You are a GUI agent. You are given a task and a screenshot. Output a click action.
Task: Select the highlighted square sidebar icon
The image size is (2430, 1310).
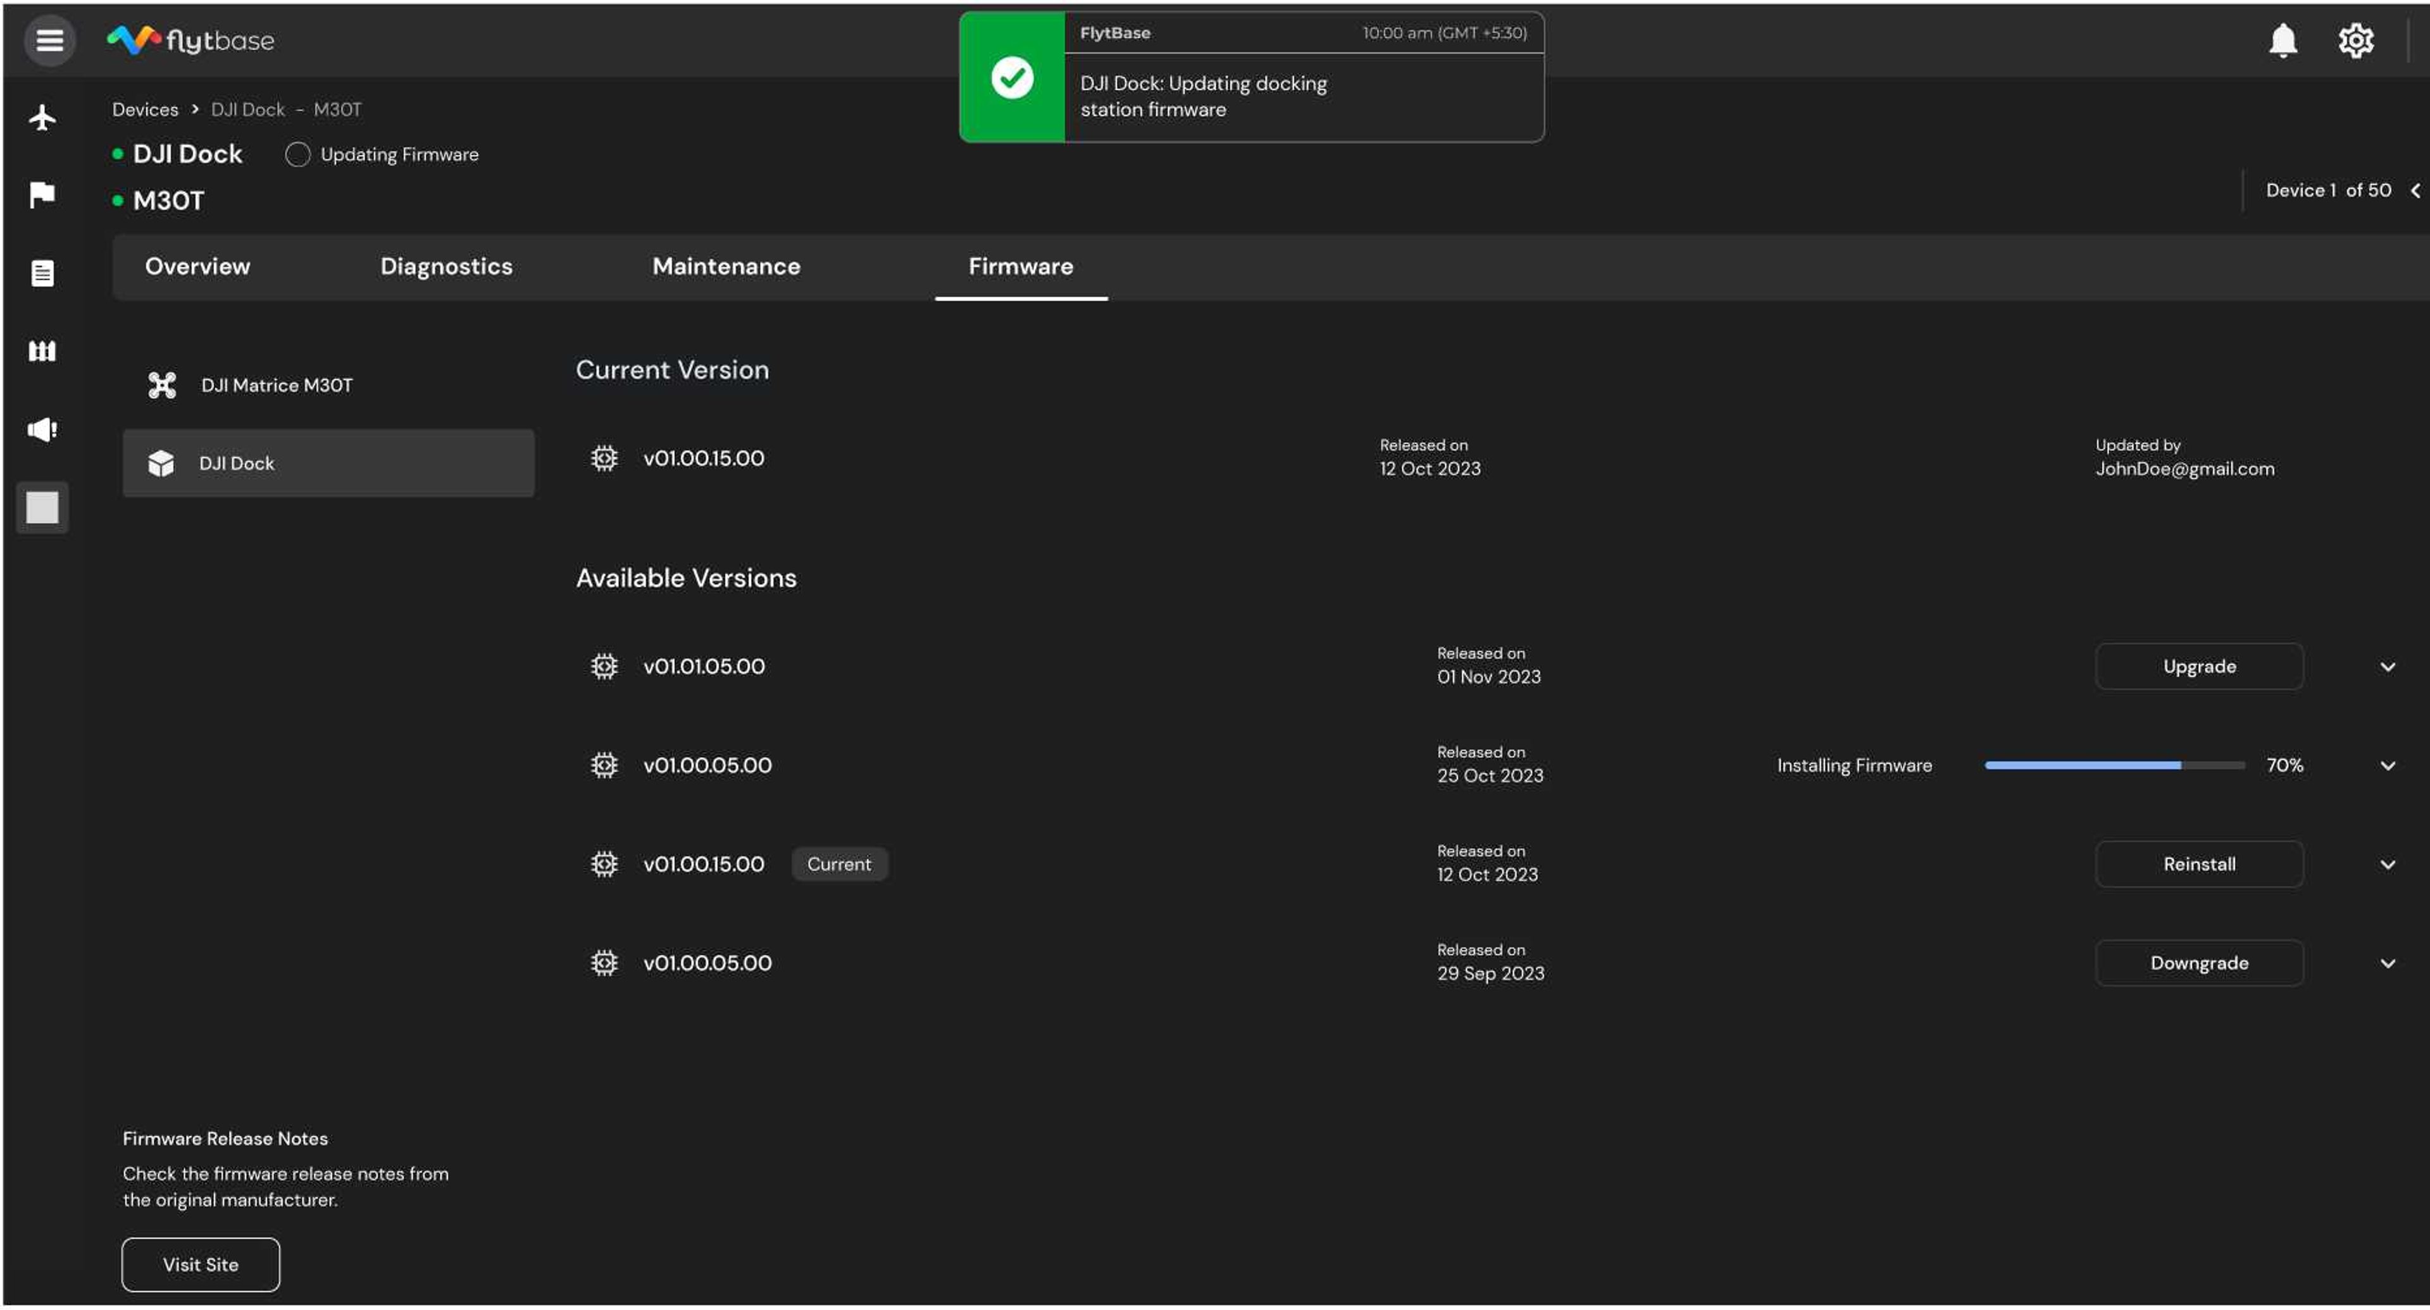click(x=42, y=509)
